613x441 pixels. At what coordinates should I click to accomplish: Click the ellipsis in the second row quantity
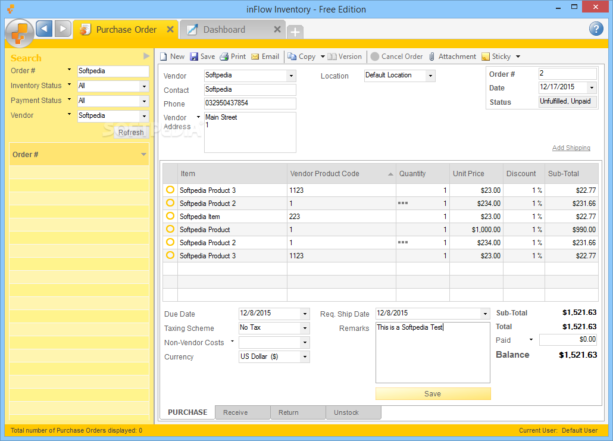point(403,203)
